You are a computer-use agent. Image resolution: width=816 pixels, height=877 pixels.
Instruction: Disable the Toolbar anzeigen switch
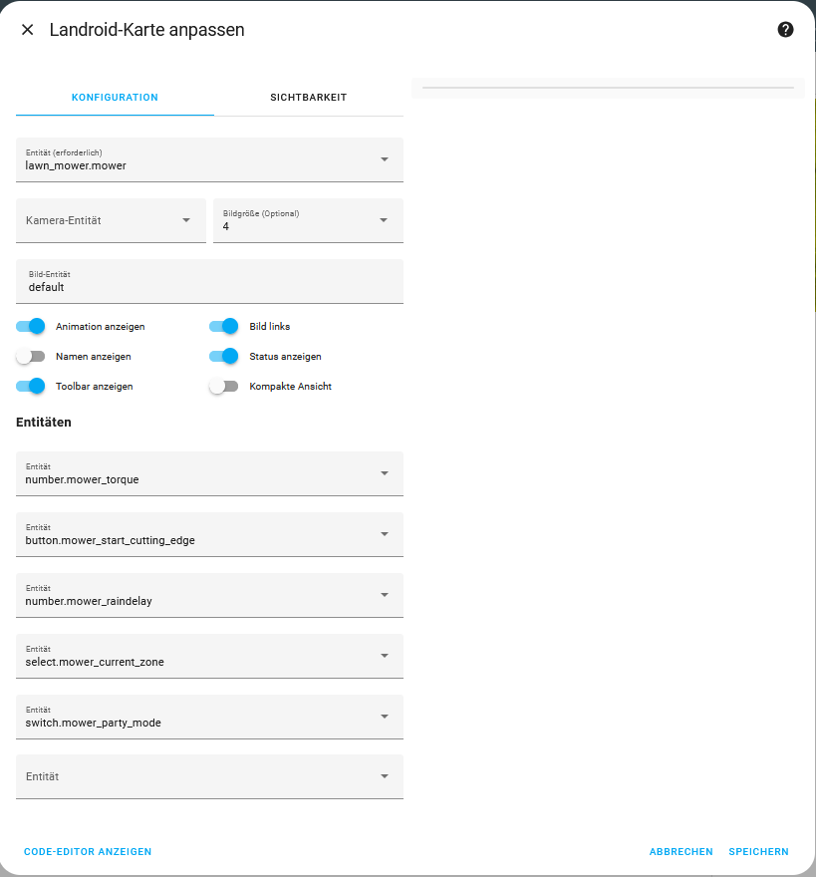(x=31, y=386)
